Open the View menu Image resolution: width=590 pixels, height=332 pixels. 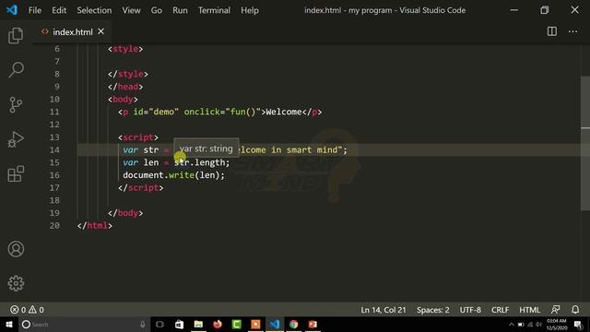pos(131,10)
